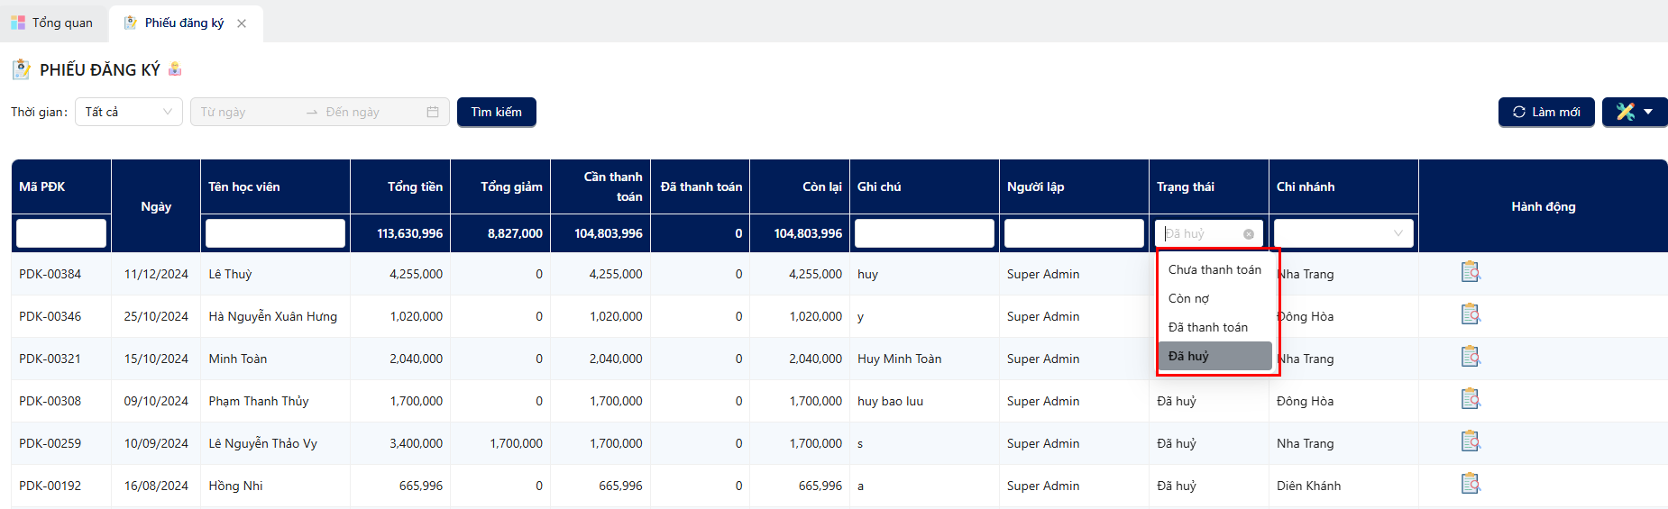
Task: Select Còn nợ status option
Action: (x=1214, y=298)
